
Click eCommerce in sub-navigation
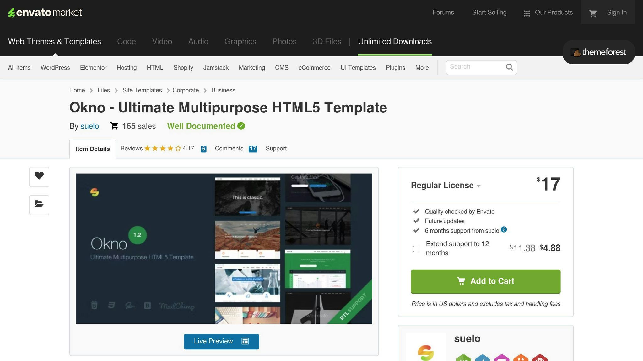(x=314, y=68)
